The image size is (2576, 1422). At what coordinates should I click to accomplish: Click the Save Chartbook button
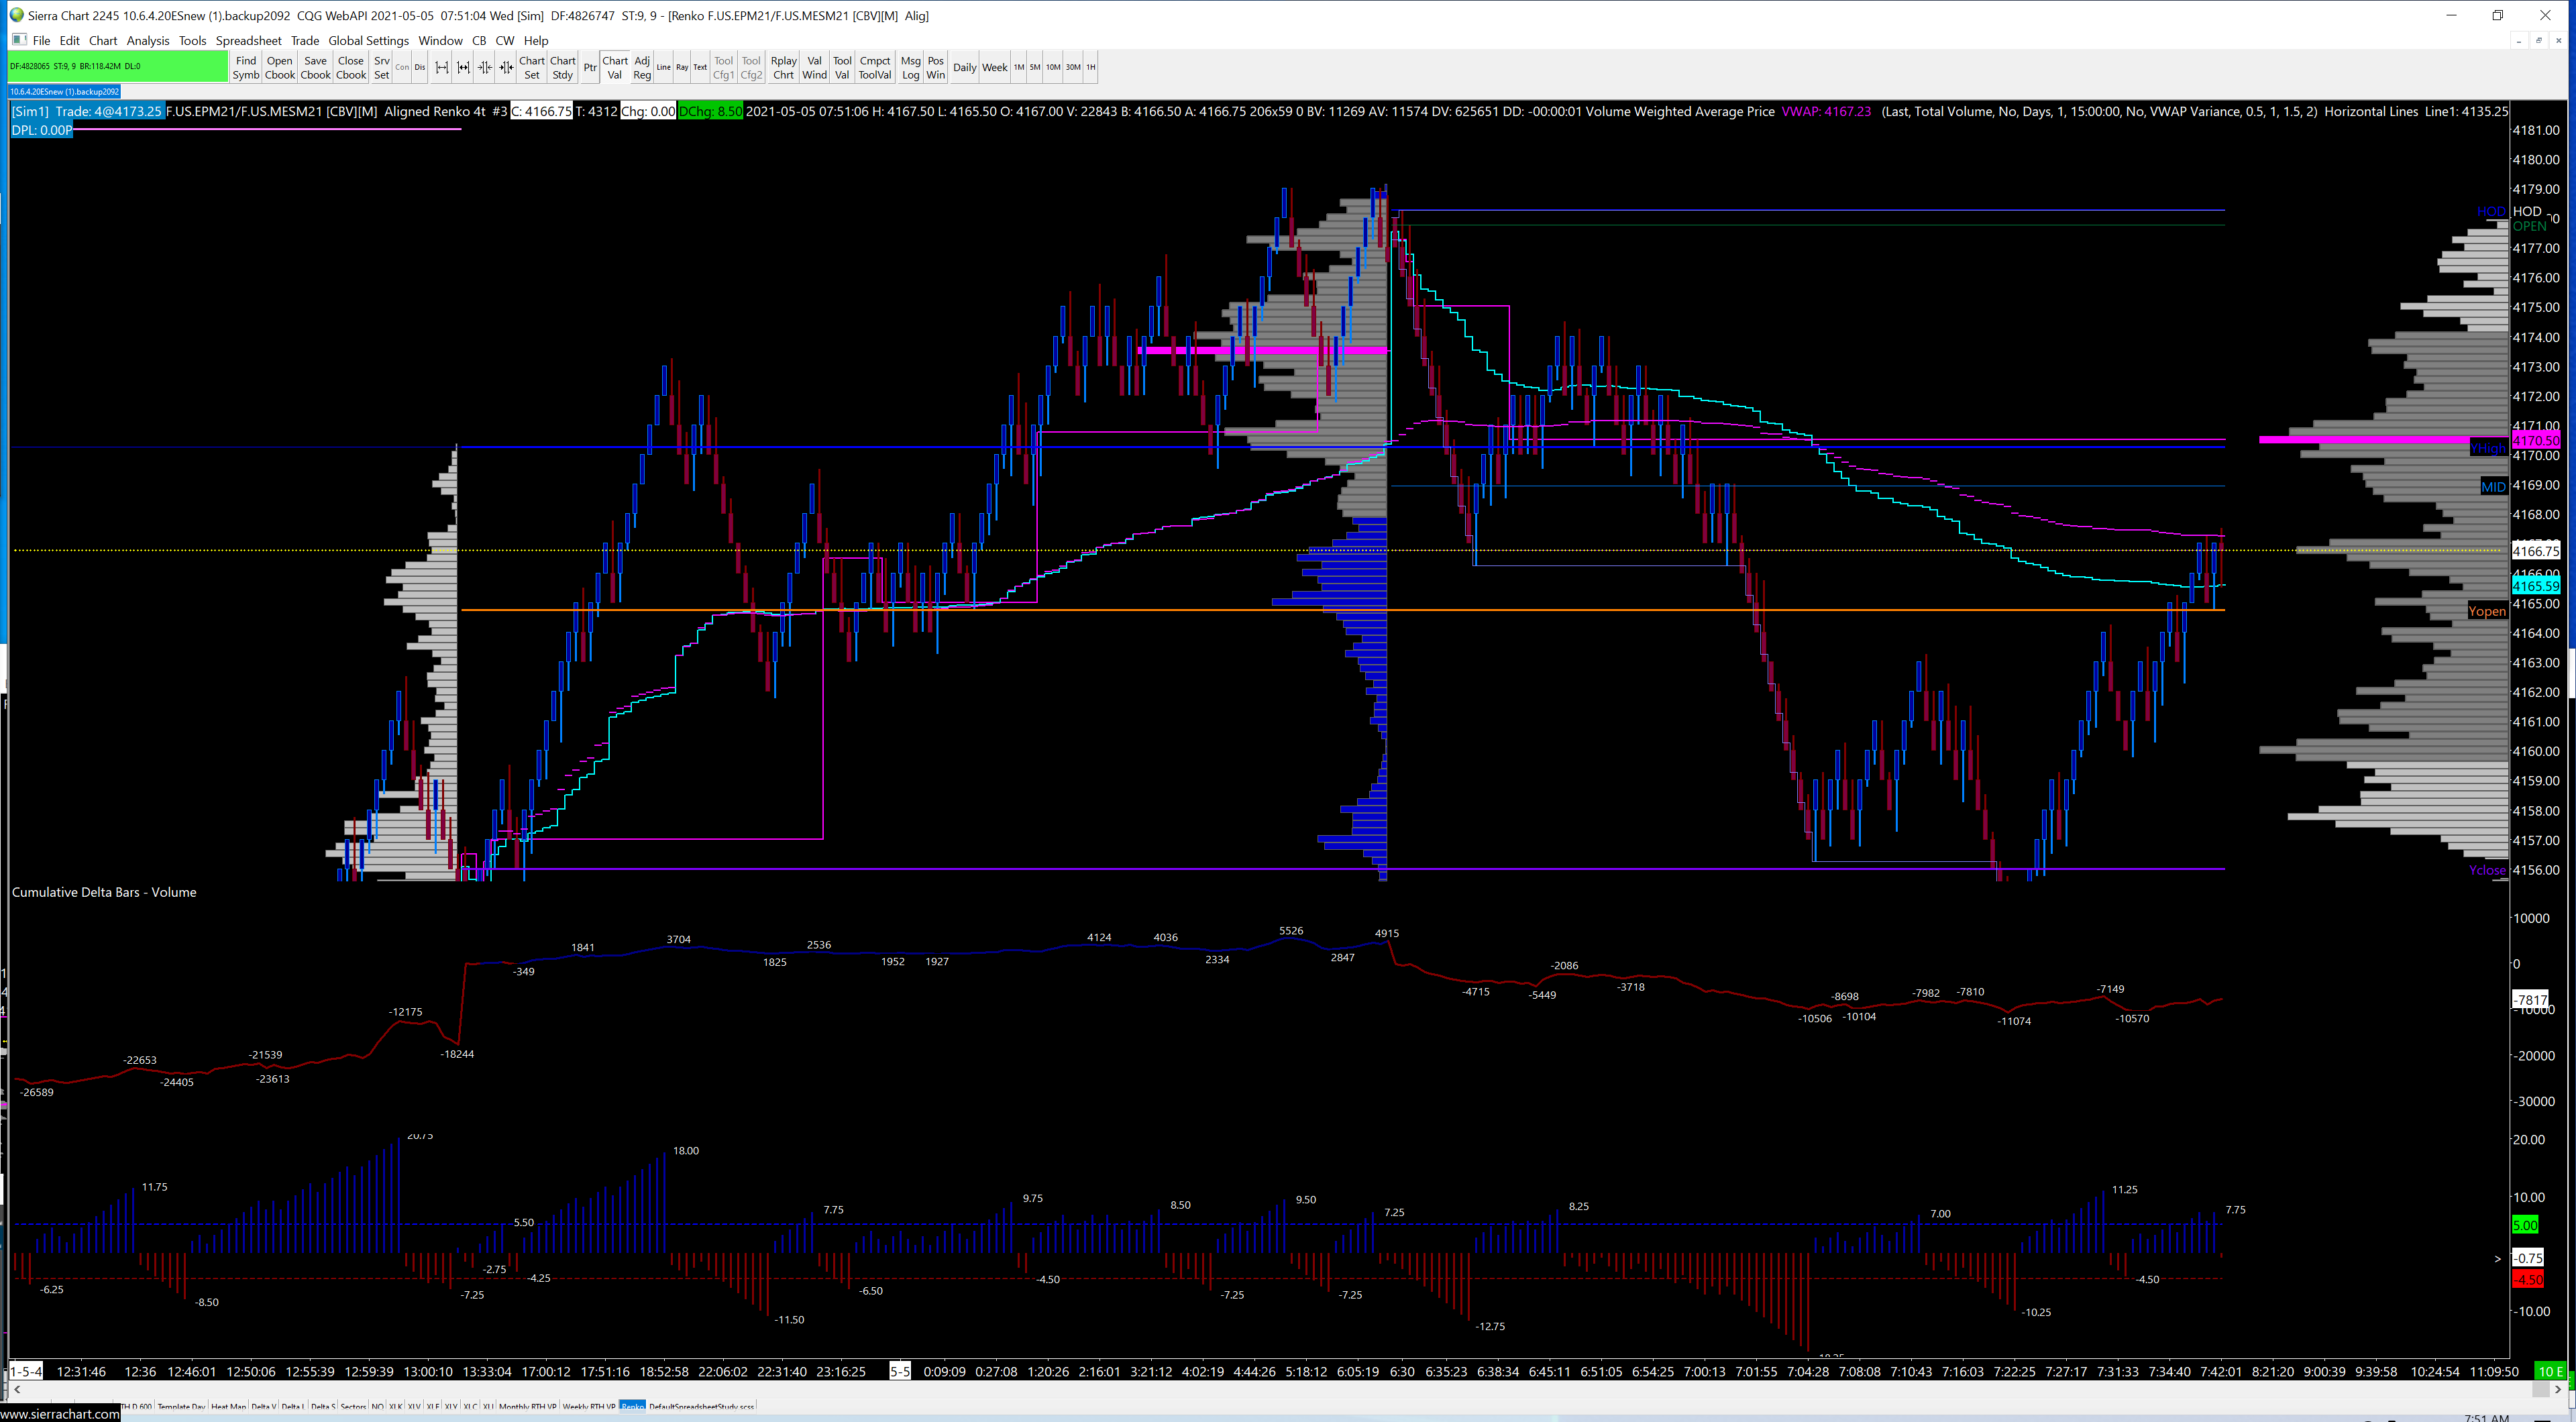(x=315, y=67)
